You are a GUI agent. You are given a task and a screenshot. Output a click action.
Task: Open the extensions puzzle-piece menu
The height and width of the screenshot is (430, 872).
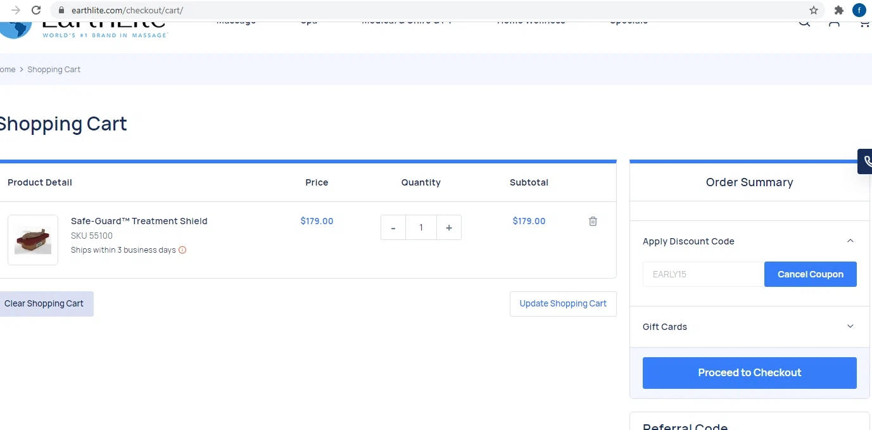(839, 10)
